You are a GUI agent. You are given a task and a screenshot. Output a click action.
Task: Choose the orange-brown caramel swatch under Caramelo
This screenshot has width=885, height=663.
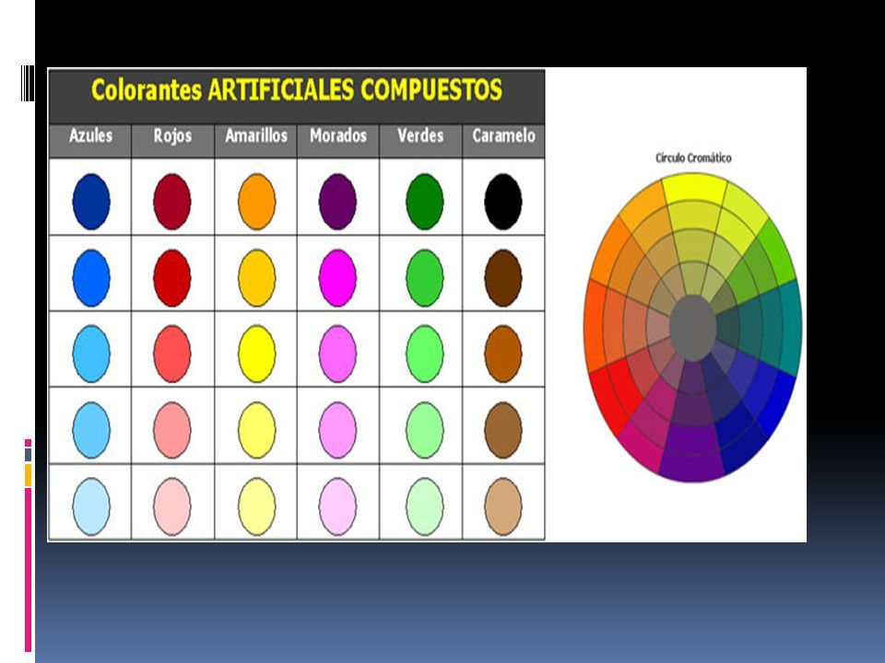pyautogui.click(x=503, y=354)
